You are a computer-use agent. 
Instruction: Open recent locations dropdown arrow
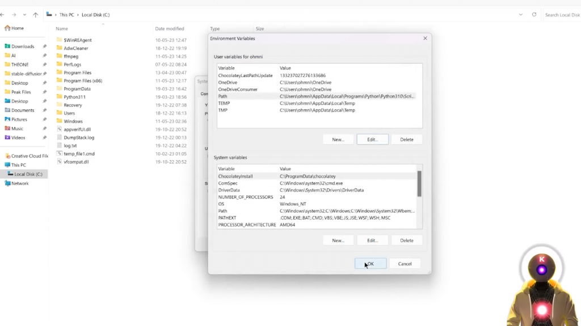click(x=24, y=15)
